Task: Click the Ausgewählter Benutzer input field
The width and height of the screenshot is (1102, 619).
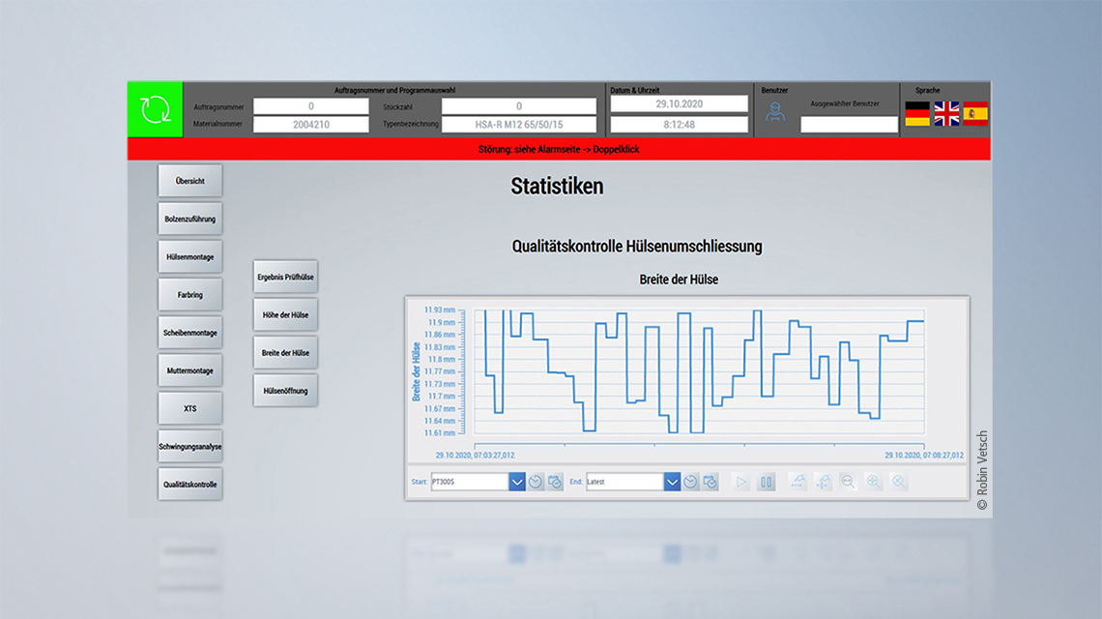Action: click(849, 125)
